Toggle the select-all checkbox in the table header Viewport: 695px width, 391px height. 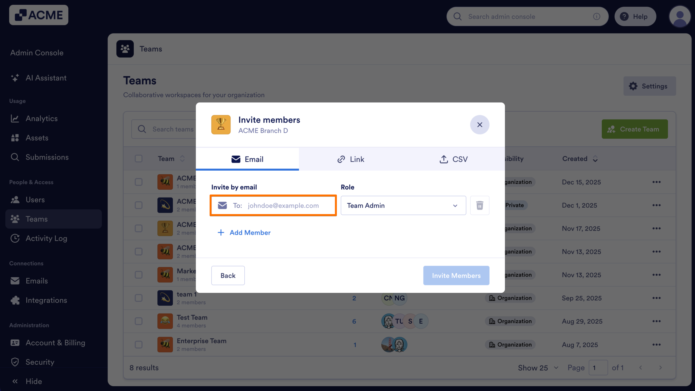(138, 158)
